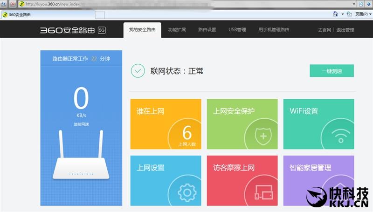This screenshot has width=373, height=212.
Task: Open 访客摩擦上网 tile with devices icon
Action: pyautogui.click(x=242, y=181)
